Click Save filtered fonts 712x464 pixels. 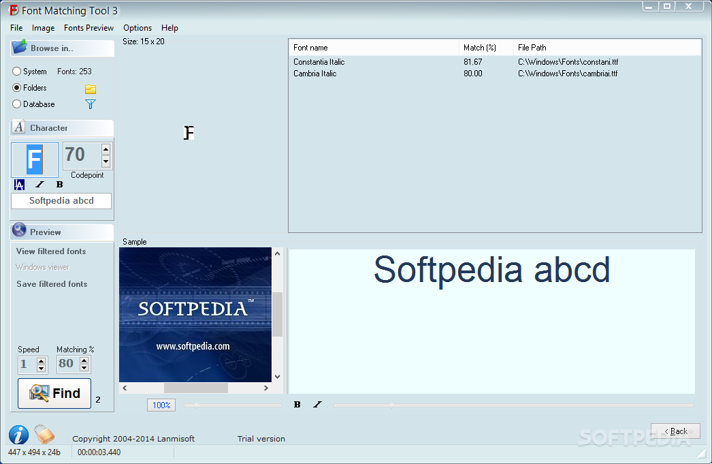point(52,284)
